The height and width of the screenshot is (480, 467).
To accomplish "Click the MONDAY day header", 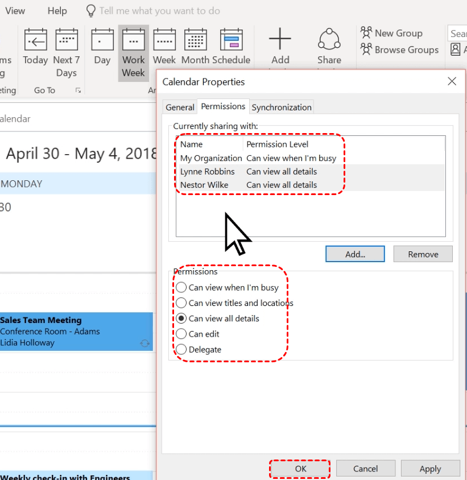I will click(78, 183).
